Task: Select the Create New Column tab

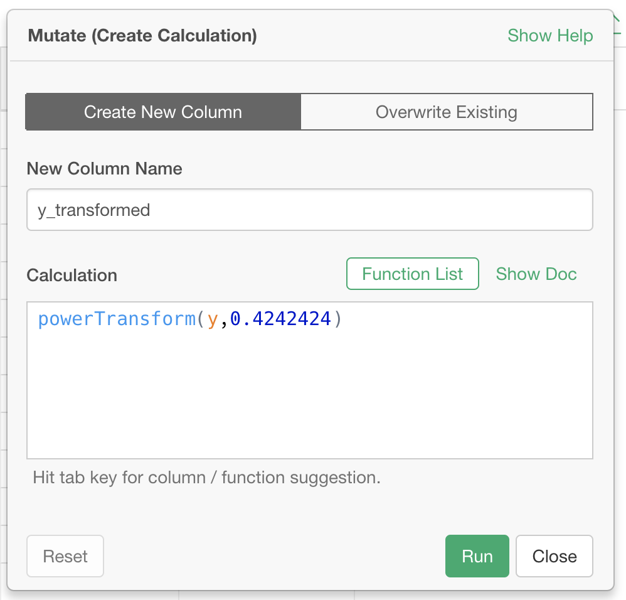Action: coord(163,112)
